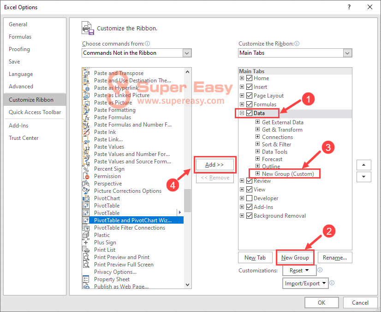Click the New Group button

[295, 257]
